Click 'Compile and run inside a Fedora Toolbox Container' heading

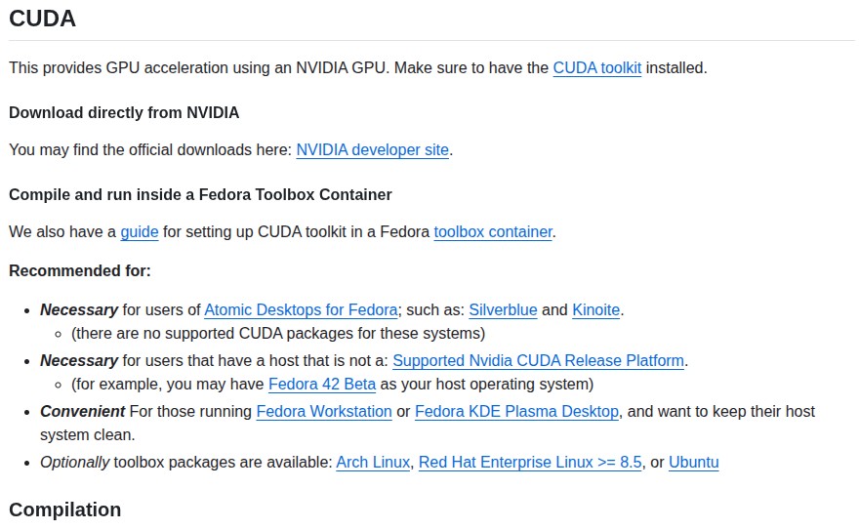pyautogui.click(x=200, y=195)
